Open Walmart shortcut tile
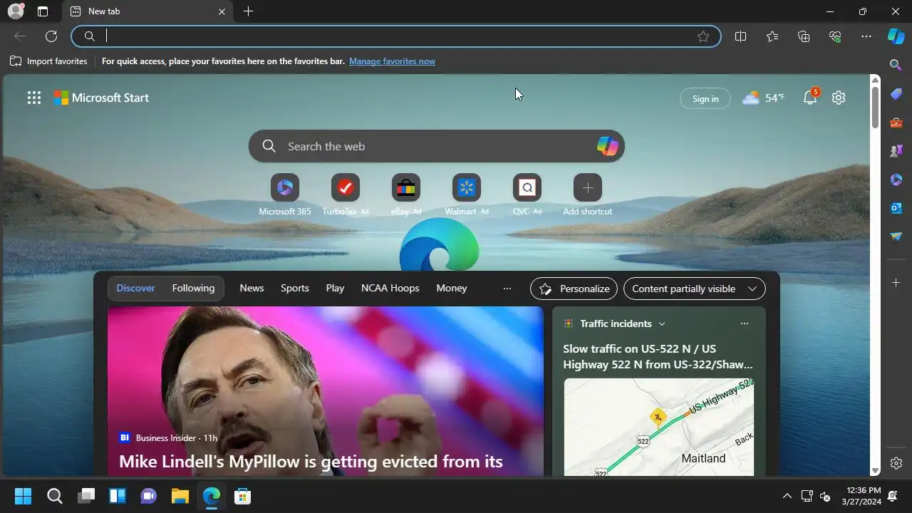The width and height of the screenshot is (912, 513). [467, 195]
